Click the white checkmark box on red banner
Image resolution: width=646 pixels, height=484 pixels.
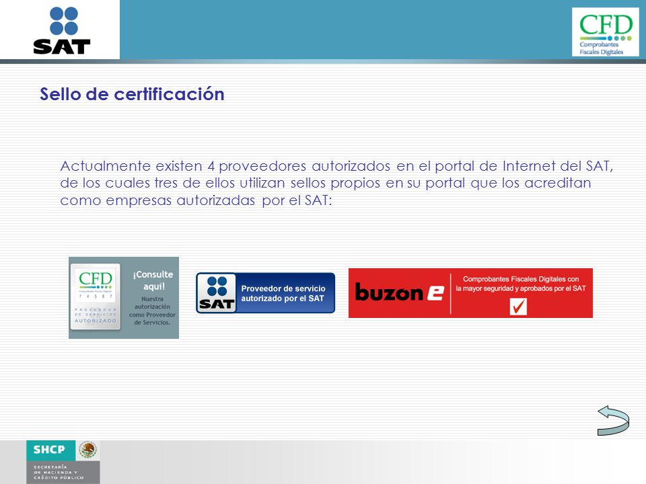pos(518,307)
